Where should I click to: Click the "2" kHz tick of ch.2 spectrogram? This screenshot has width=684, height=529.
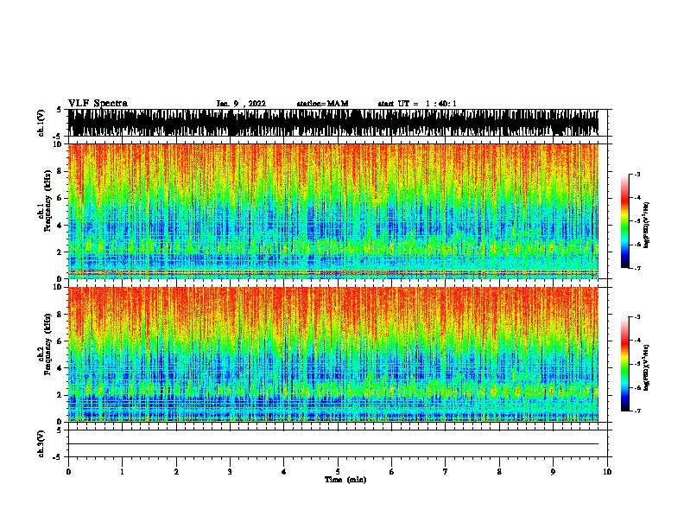[x=60, y=395]
